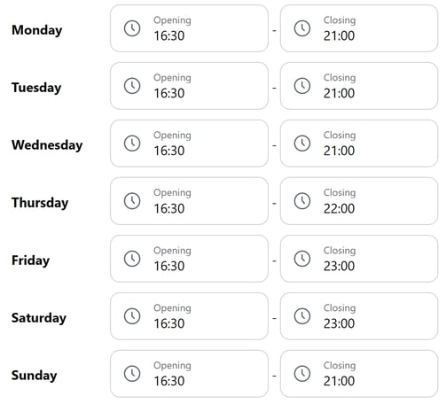Click the Thursday day label
Image resolution: width=446 pixels, height=404 pixels.
tap(40, 203)
